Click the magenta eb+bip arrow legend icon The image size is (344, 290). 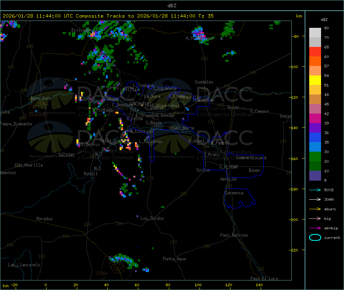[315, 228]
